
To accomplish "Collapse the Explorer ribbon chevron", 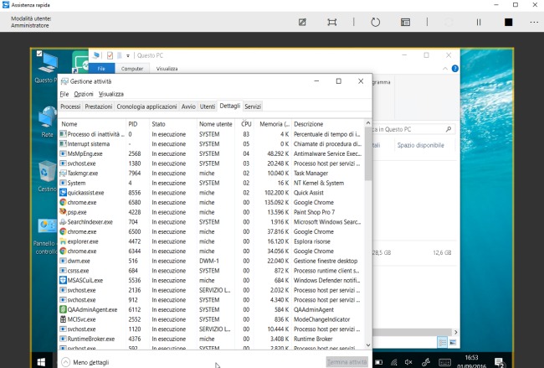I will [x=444, y=69].
